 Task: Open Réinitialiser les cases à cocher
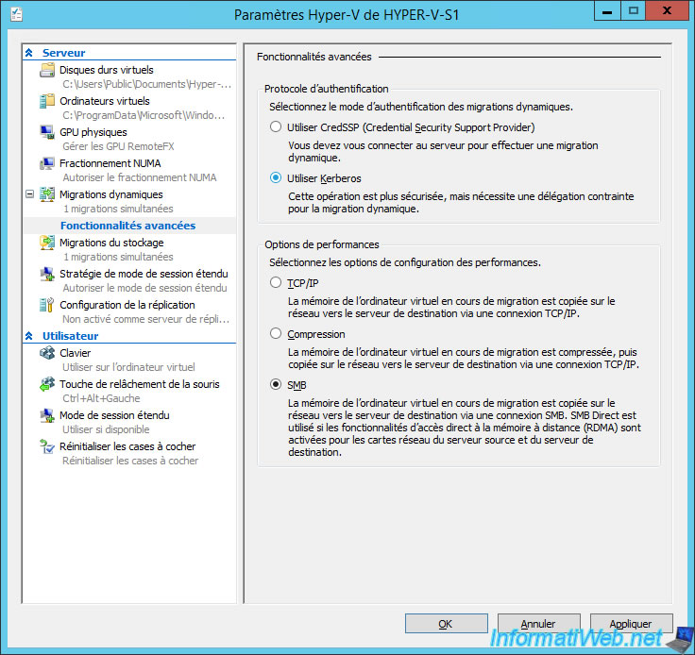click(x=127, y=446)
